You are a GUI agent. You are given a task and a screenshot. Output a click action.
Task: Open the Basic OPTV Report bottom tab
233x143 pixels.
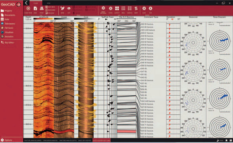coord(85,140)
